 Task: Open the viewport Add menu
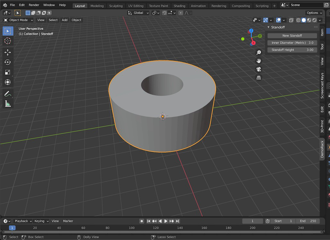(x=65, y=20)
